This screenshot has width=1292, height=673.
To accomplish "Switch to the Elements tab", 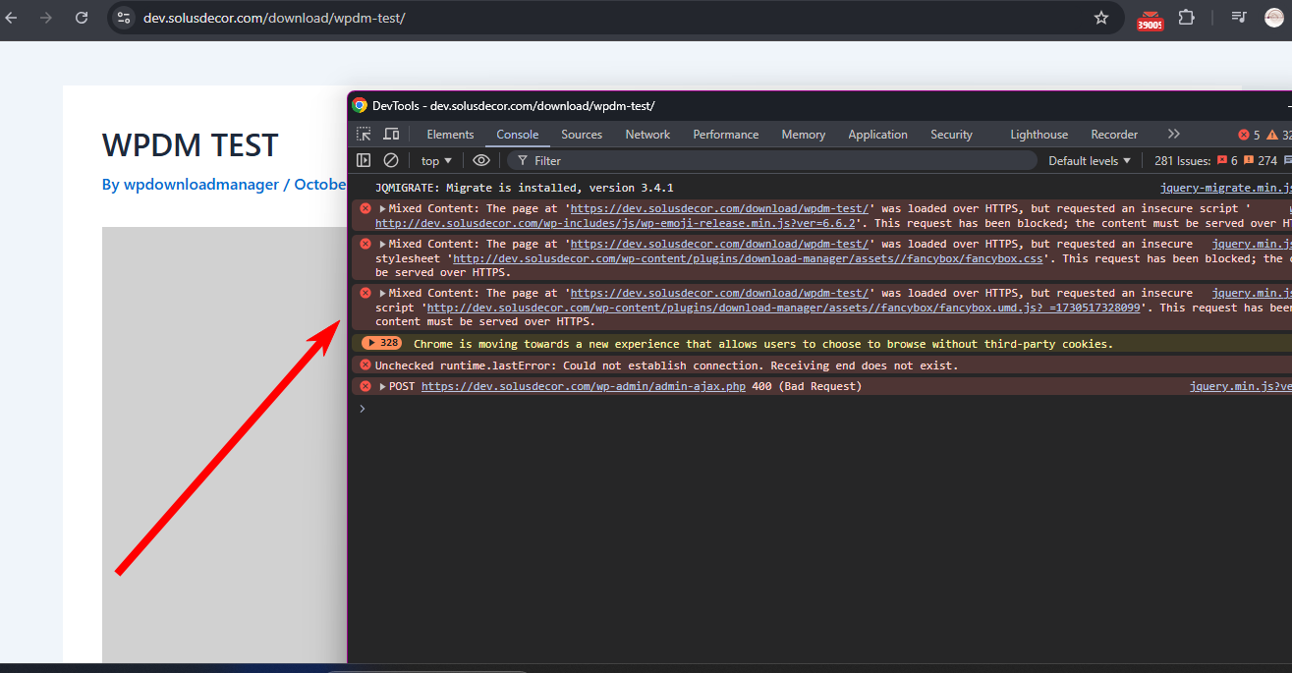I will (450, 135).
